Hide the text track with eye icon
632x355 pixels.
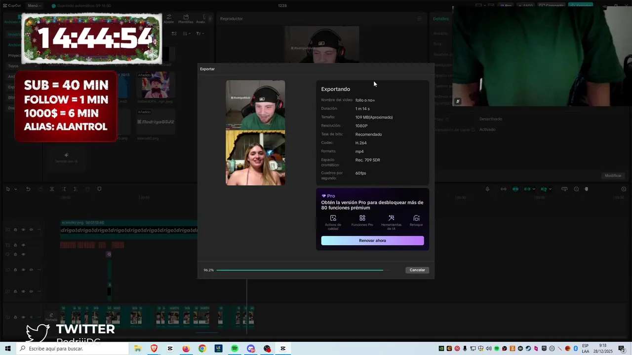(x=23, y=245)
